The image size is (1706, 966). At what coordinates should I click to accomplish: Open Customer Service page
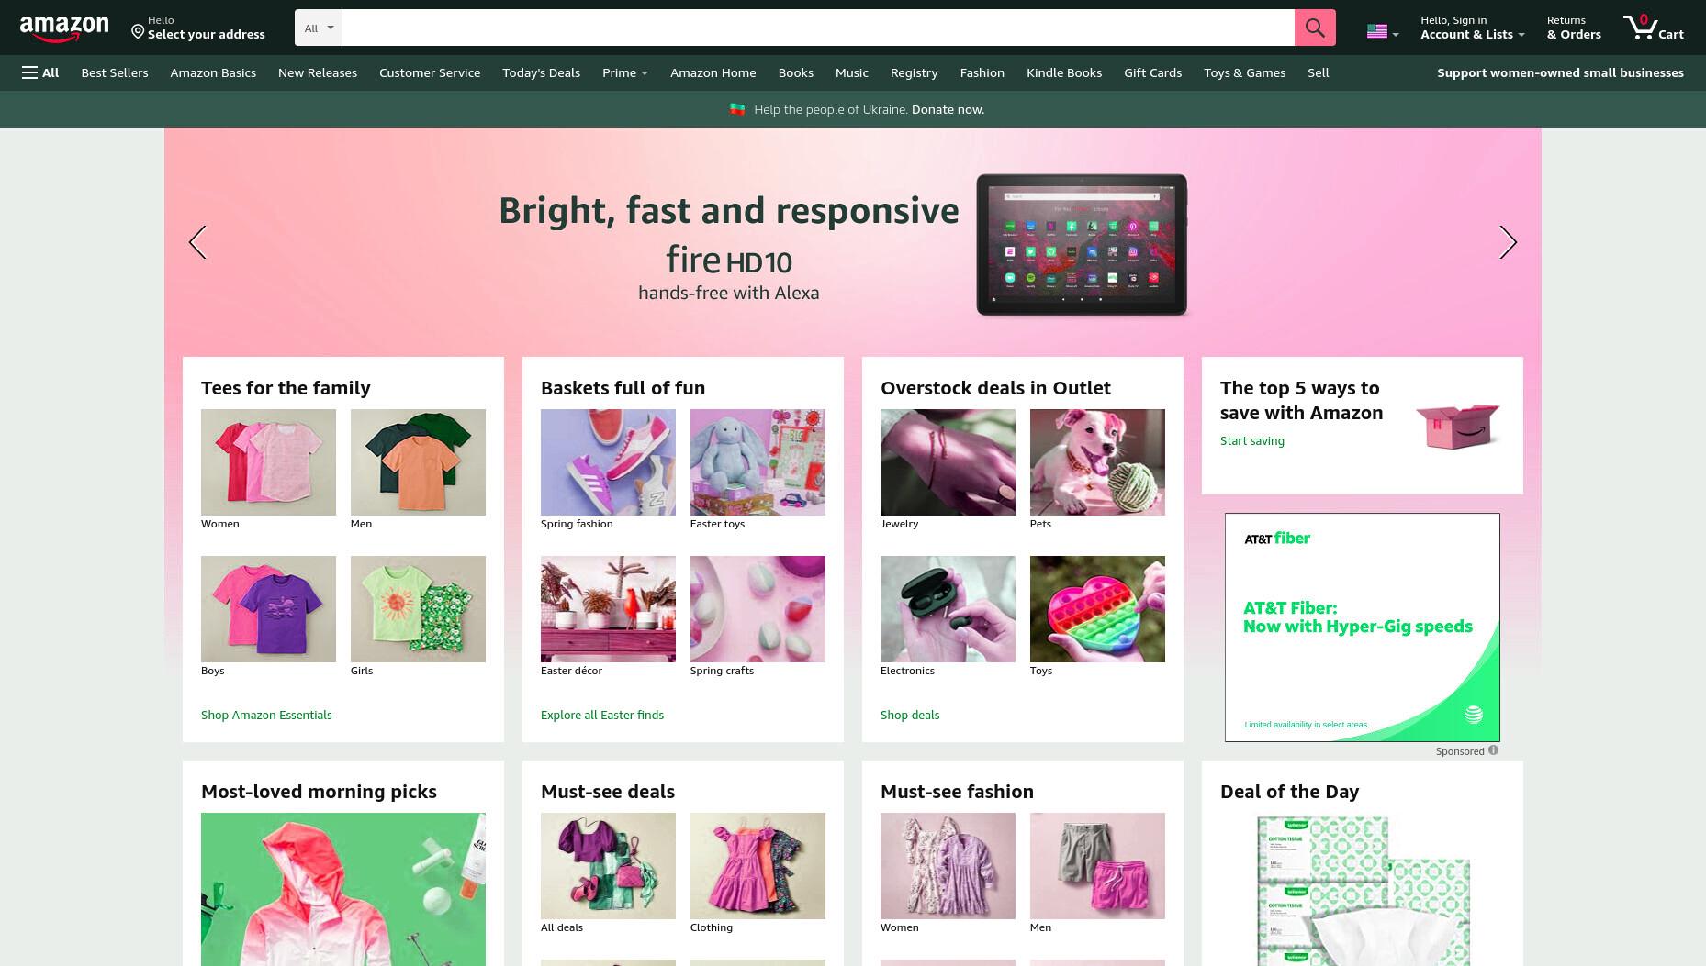pos(430,72)
